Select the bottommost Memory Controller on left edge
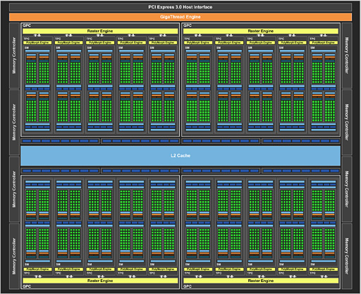The image size is (361, 294). (14, 256)
